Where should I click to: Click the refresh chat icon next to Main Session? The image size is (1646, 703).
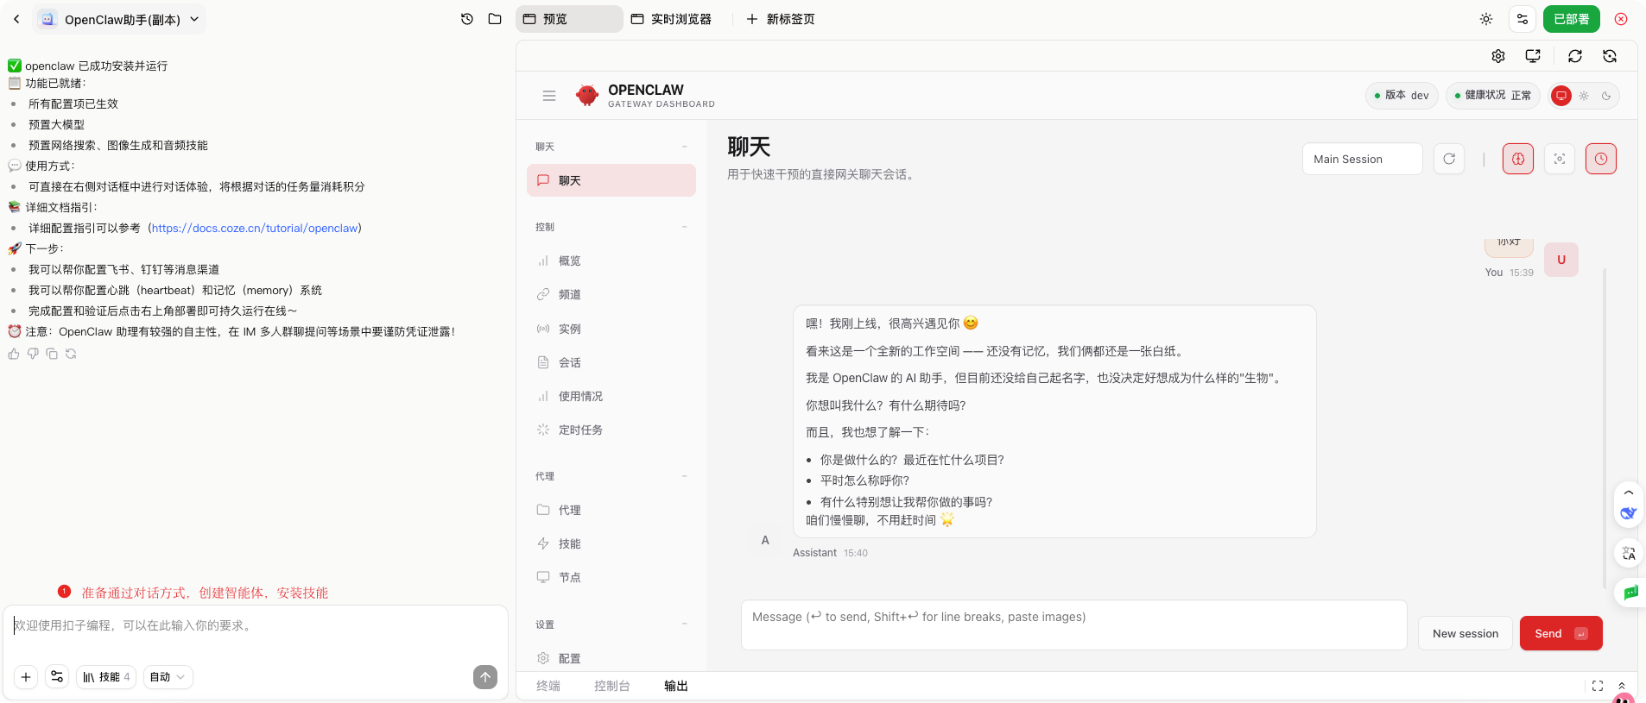1449,159
